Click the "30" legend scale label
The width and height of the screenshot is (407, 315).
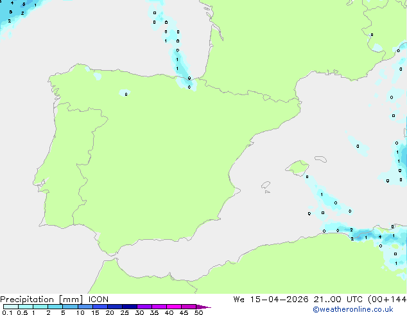[140, 312]
